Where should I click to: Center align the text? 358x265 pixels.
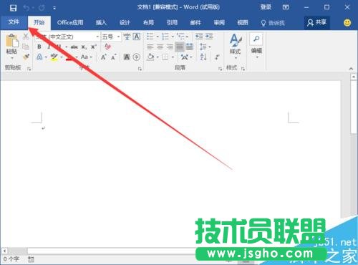pyautogui.click(x=160, y=47)
